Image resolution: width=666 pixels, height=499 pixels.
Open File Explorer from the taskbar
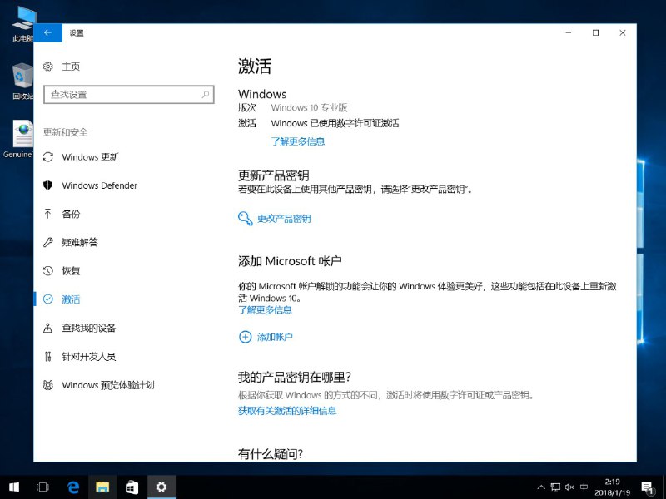(102, 487)
